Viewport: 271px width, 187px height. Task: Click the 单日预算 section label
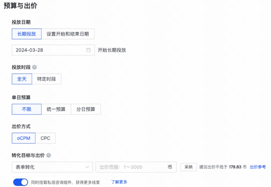pyautogui.click(x=21, y=98)
